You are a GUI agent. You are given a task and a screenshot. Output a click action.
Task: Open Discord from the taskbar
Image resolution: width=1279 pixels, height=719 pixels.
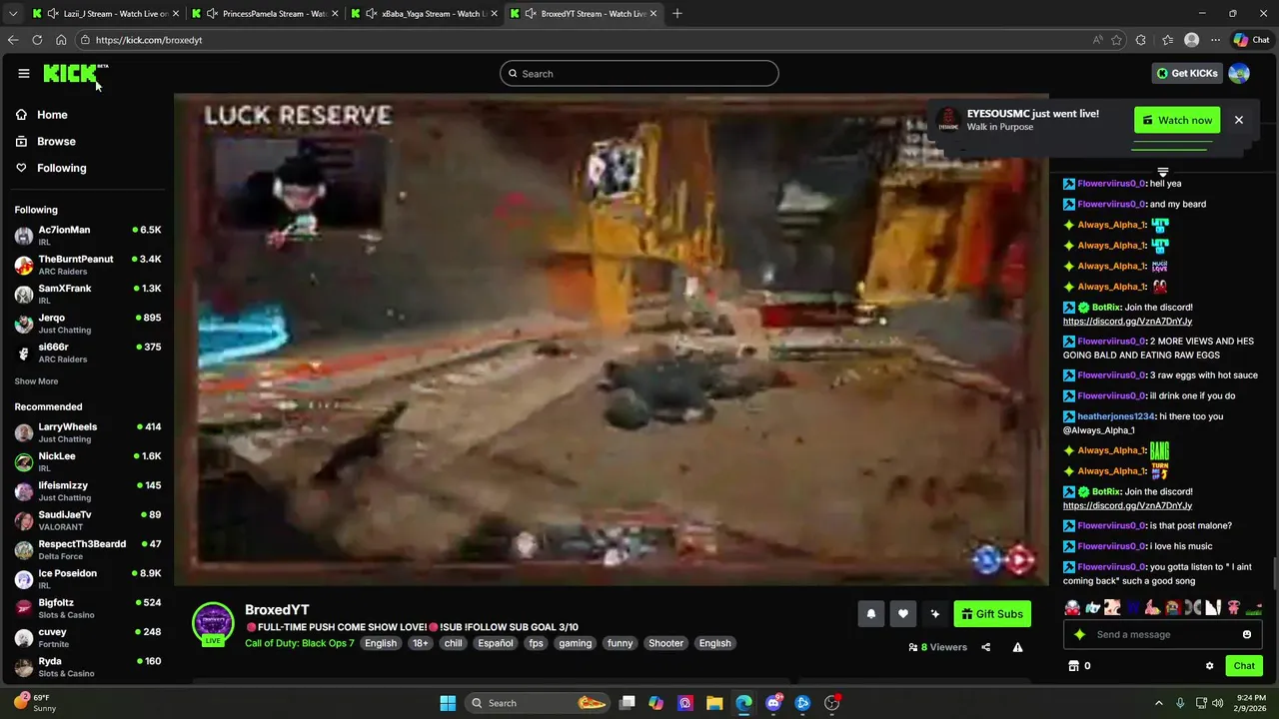(x=773, y=703)
